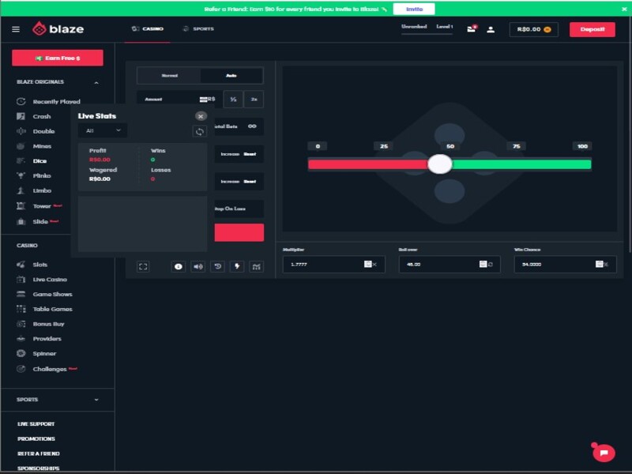Click the bet history icon
632x474 pixels.
(x=218, y=266)
